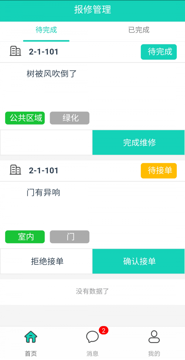Image resolution: width=185 pixels, height=360 pixels.
Task: Select the 室内 tag on second order
Action: click(25, 237)
